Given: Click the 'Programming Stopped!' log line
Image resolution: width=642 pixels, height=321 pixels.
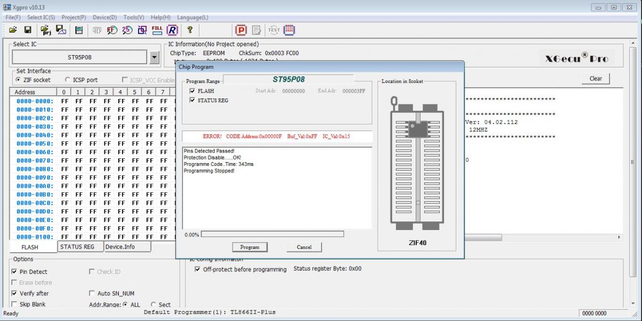Looking at the screenshot, I should (x=209, y=171).
